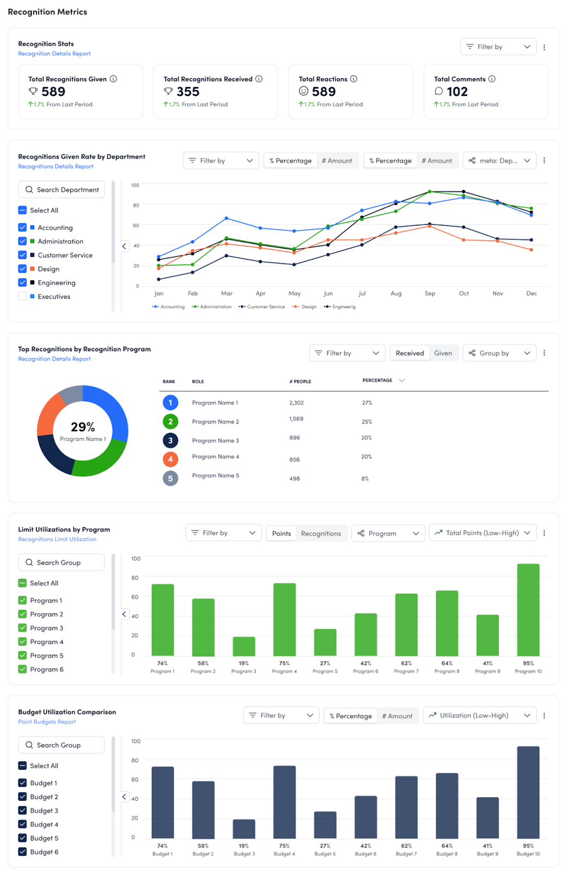
Task: Switch to the Given tab
Action: (443, 353)
